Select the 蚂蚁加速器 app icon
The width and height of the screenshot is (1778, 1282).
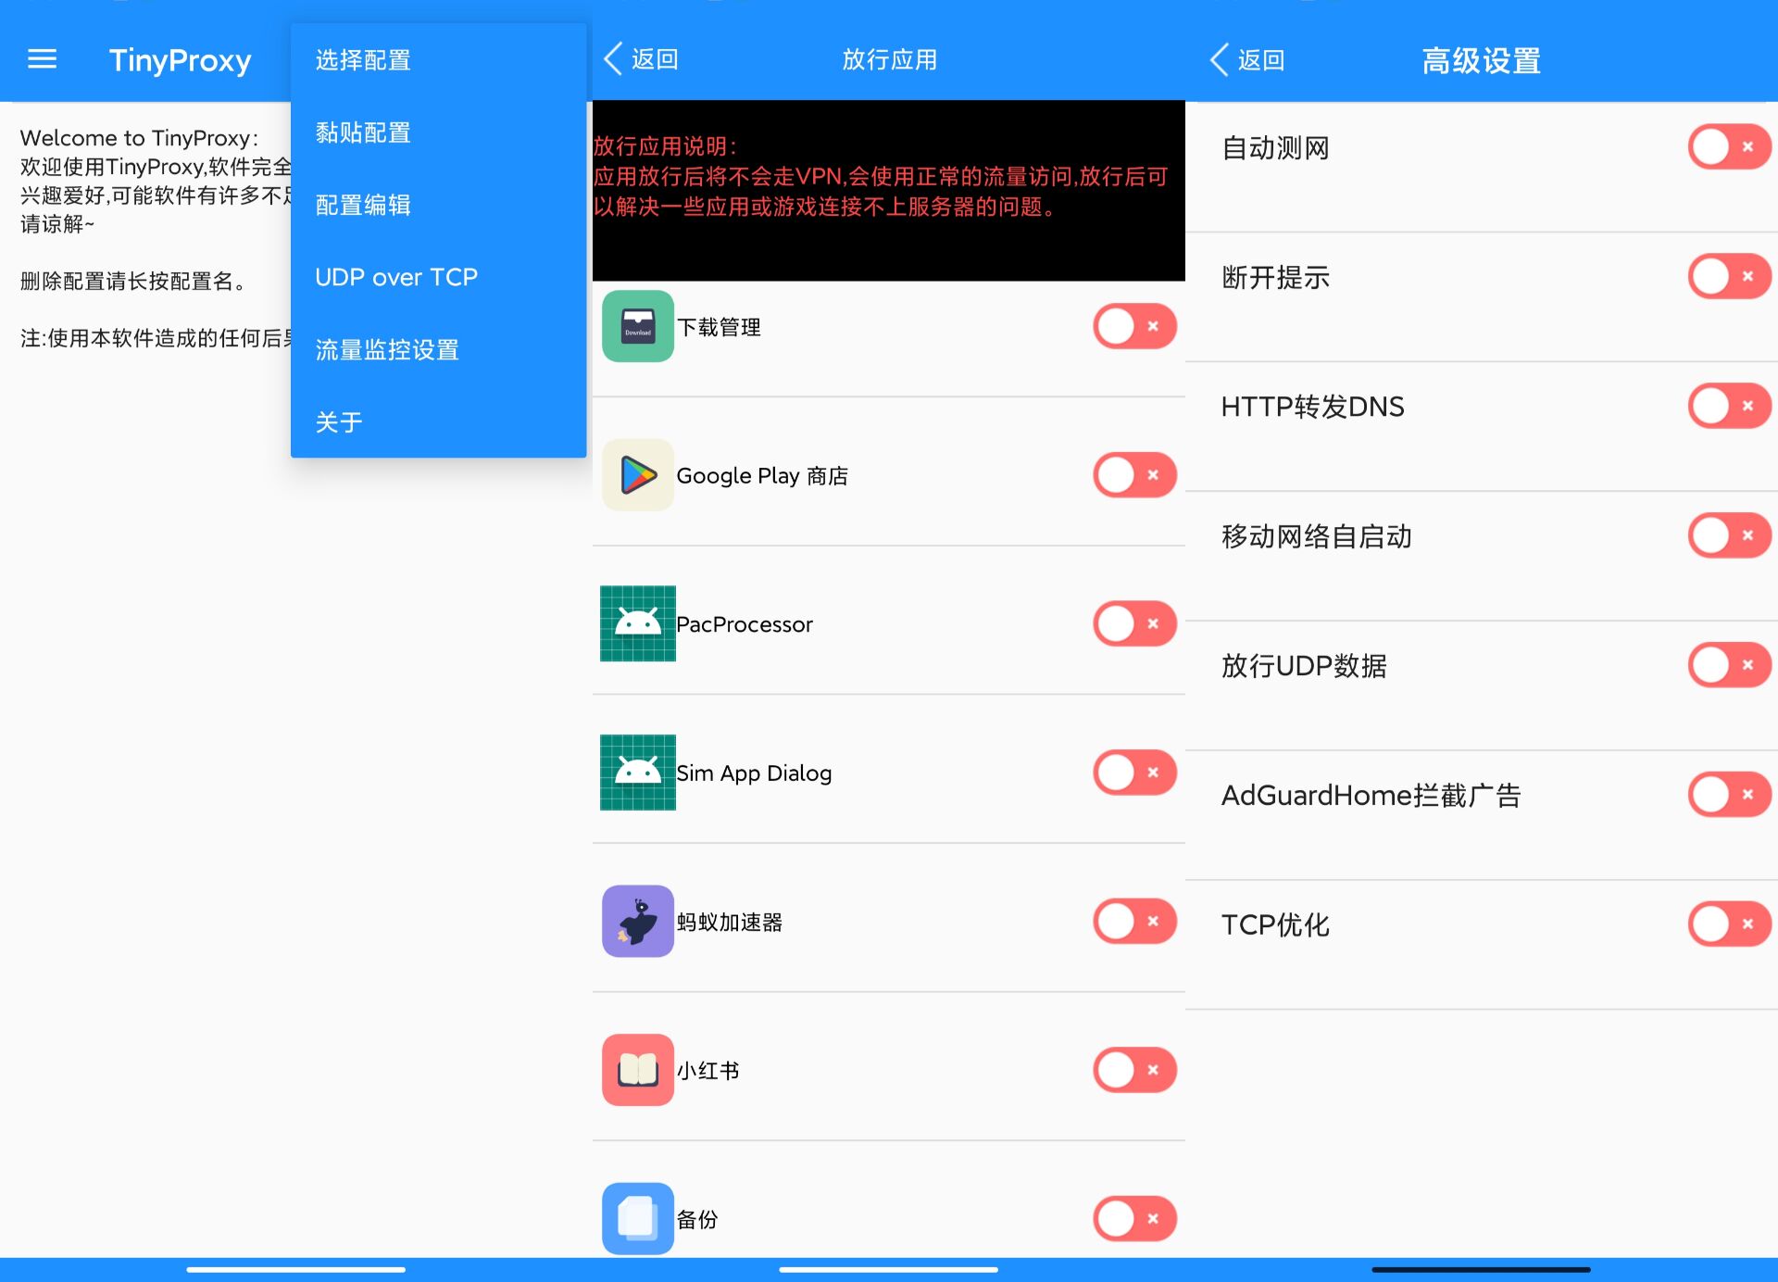637,922
